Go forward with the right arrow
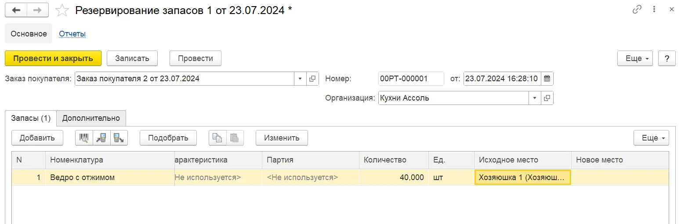 (38, 10)
